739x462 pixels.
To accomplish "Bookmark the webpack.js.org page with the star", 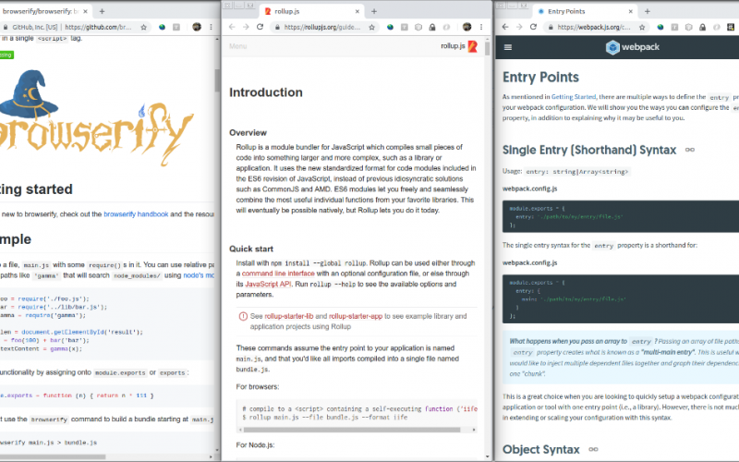I will (x=642, y=28).
